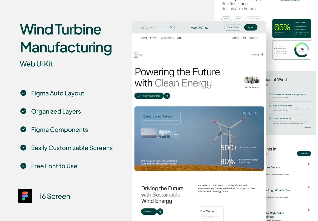Image resolution: width=318 pixels, height=221 pixels.
Task: Click the Sign In button
Action: click(x=251, y=27)
